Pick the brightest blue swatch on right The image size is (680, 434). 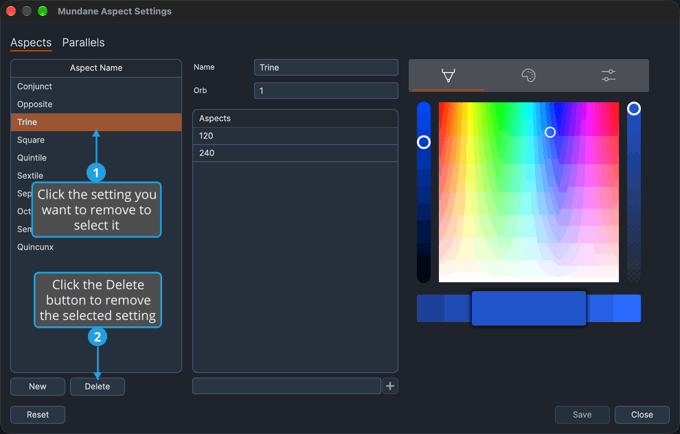[x=627, y=308]
